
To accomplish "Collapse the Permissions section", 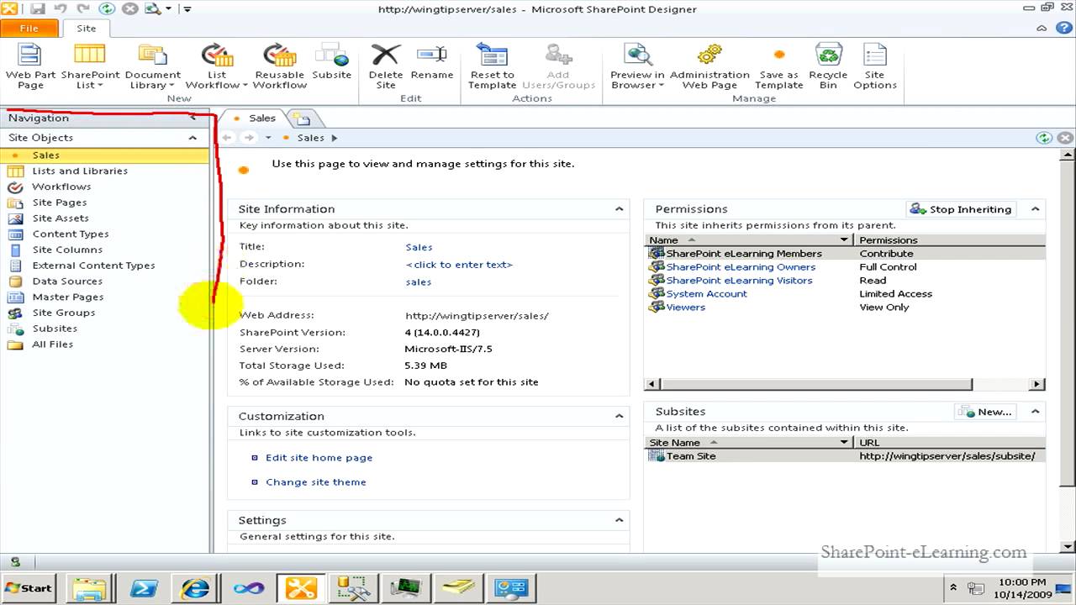I will [1036, 209].
